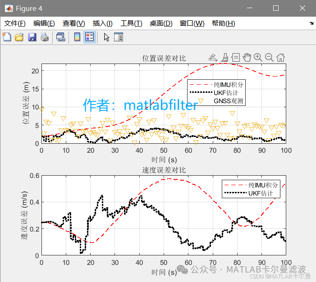Save the figure with floppy disk icon

(x=32, y=37)
